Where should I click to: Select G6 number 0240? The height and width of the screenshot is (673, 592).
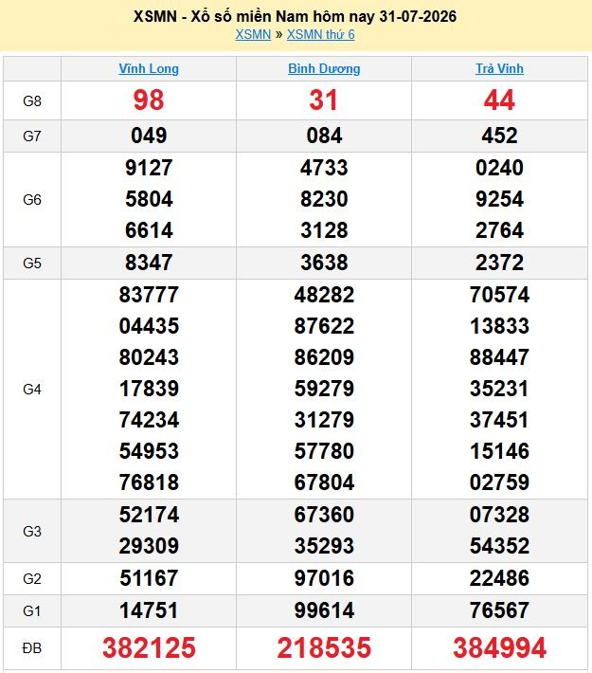click(x=499, y=168)
